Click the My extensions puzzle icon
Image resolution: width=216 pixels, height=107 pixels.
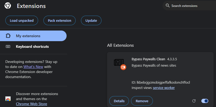8,36
